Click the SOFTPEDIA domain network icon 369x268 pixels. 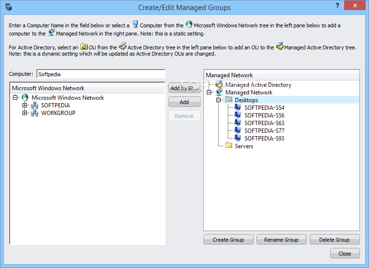[x=34, y=105]
